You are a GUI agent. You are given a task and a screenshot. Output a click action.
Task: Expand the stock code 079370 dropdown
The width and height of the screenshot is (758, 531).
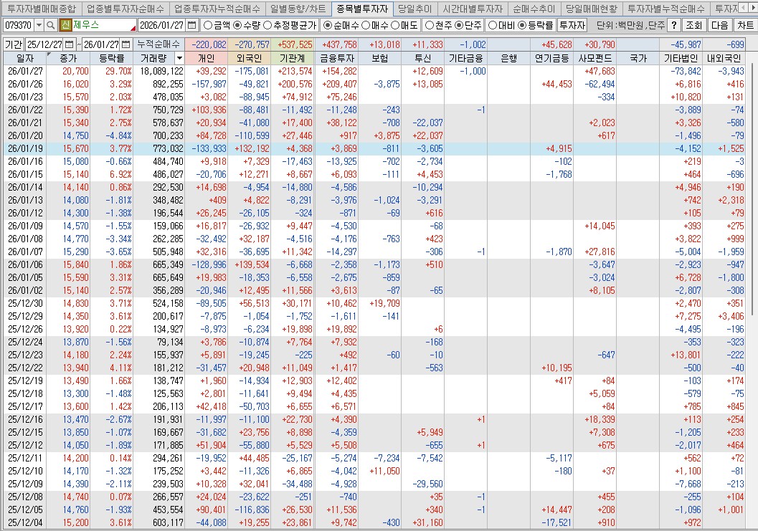(39, 25)
